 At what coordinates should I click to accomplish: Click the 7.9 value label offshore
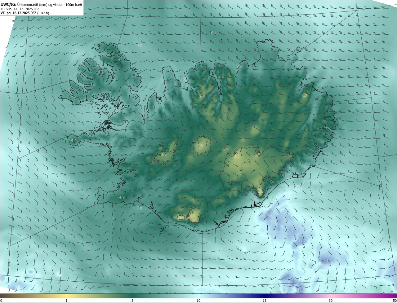[x=140, y=46]
